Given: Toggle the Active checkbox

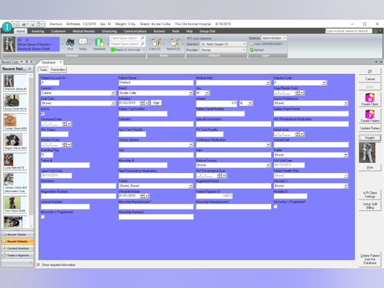Looking at the screenshot, I should 43,113.
